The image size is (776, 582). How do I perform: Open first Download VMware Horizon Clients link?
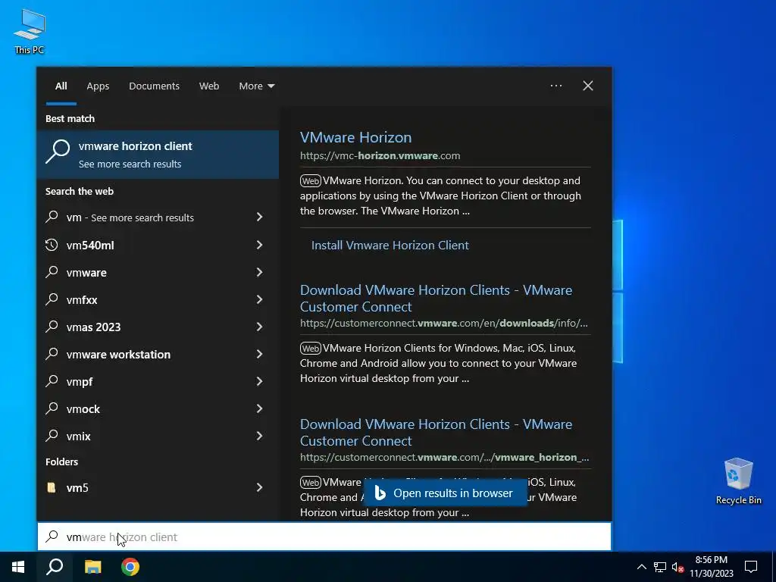(436, 298)
